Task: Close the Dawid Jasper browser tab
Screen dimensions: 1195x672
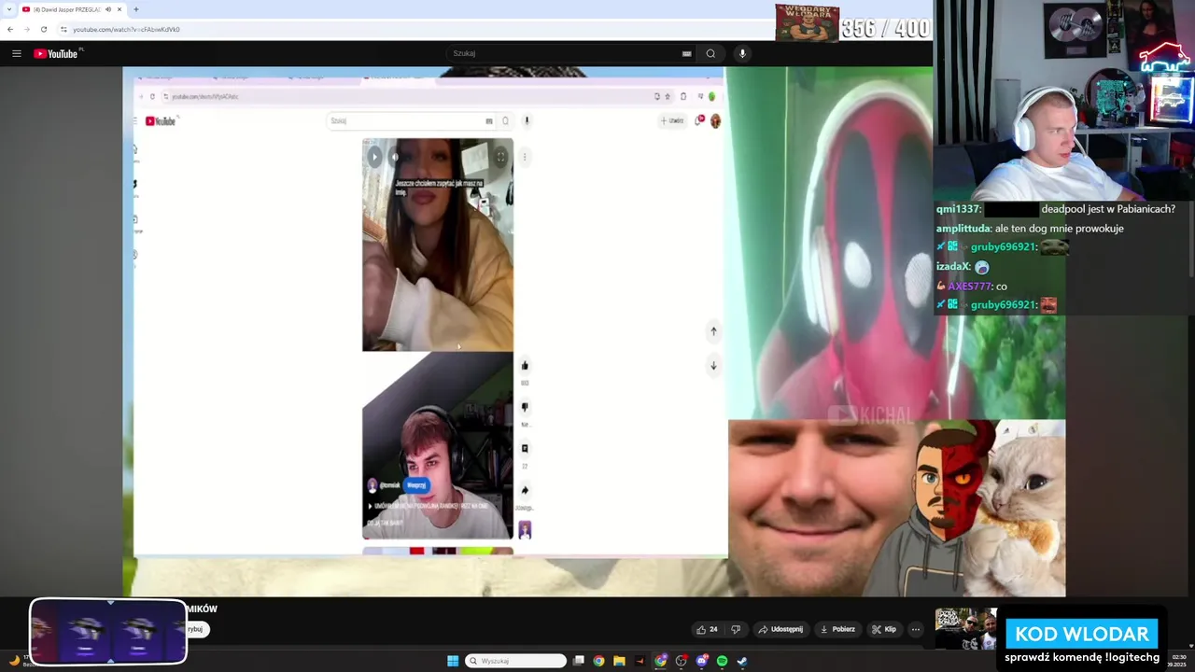Action: (x=119, y=9)
